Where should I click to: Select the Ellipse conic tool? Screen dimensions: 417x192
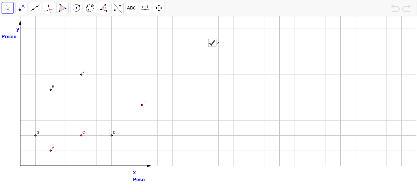tap(90, 8)
